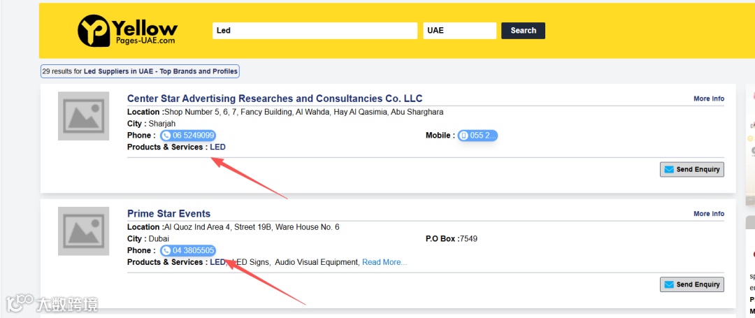Click the Search button
Viewport: 755px width, 318px height.
(523, 31)
